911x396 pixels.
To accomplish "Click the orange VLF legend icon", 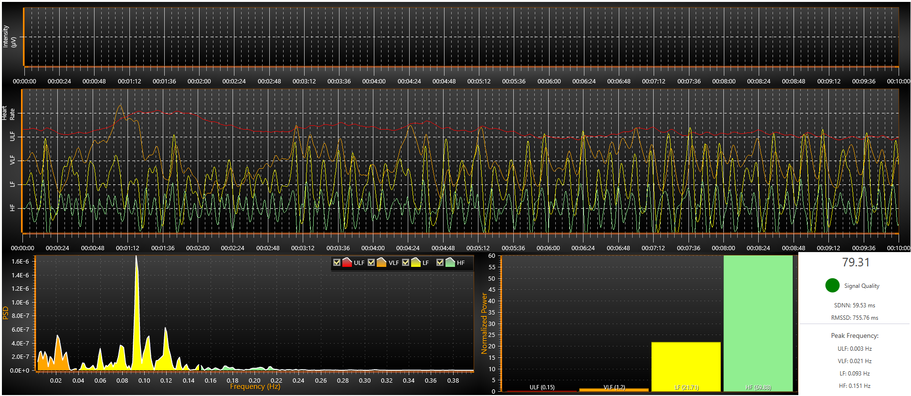I will pos(381,262).
